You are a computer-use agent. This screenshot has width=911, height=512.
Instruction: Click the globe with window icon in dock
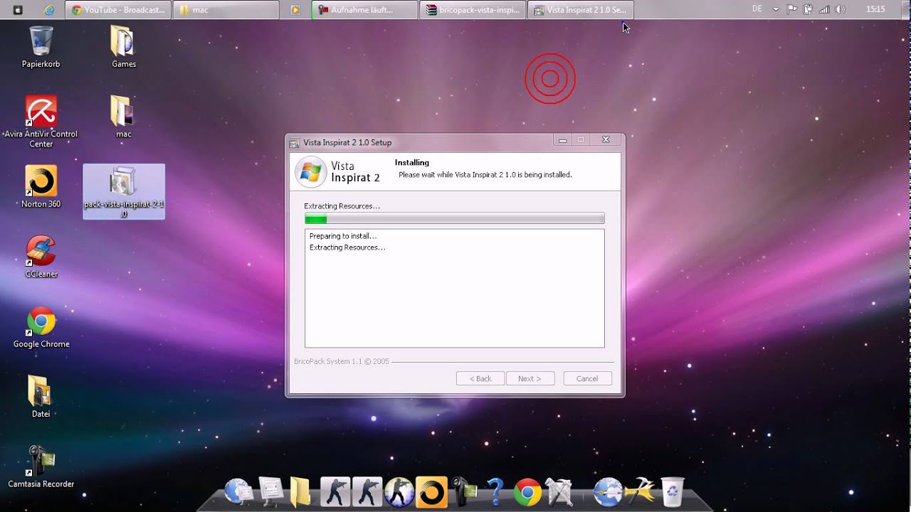pos(238,491)
